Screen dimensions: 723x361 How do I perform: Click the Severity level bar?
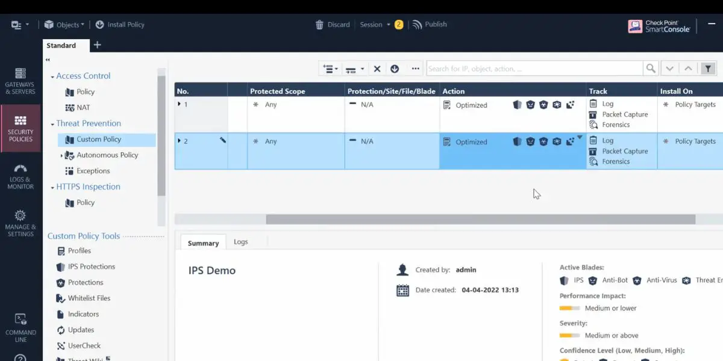point(570,335)
